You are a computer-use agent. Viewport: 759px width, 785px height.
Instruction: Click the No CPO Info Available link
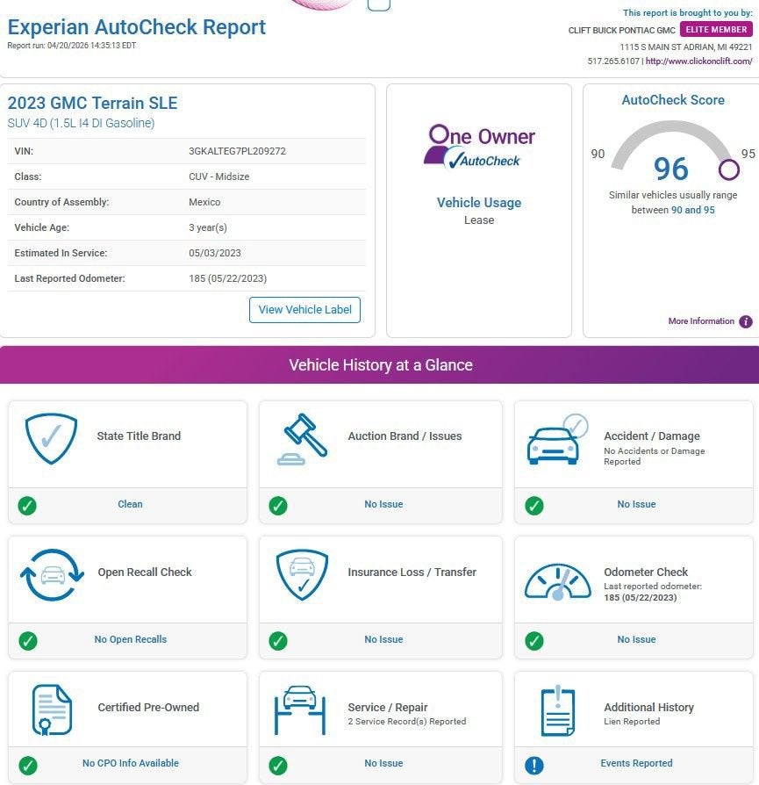click(130, 764)
